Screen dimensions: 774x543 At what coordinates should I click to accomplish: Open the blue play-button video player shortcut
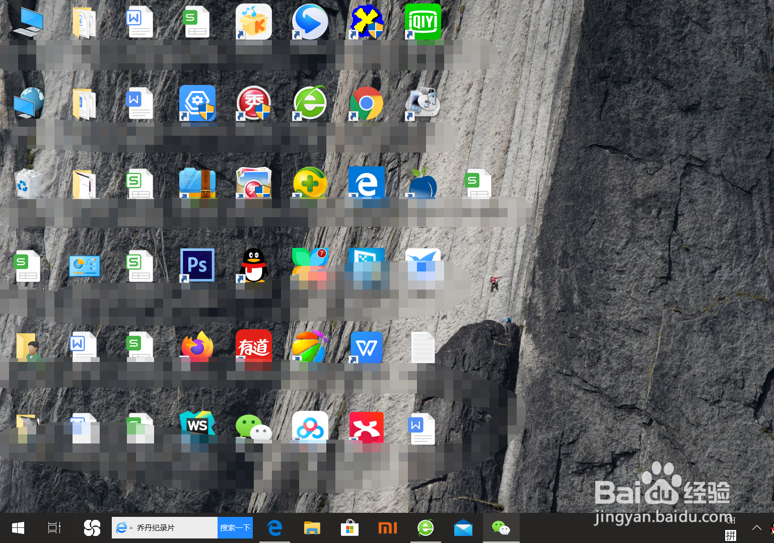pyautogui.click(x=310, y=22)
